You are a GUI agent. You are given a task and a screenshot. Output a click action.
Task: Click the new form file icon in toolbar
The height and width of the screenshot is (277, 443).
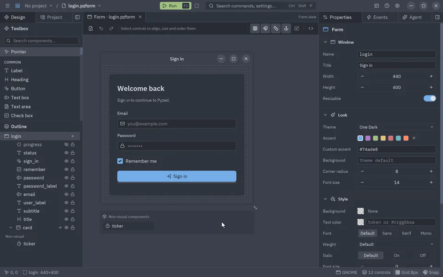[x=91, y=28]
